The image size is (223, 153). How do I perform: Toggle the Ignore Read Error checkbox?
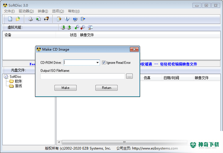tap(104, 62)
